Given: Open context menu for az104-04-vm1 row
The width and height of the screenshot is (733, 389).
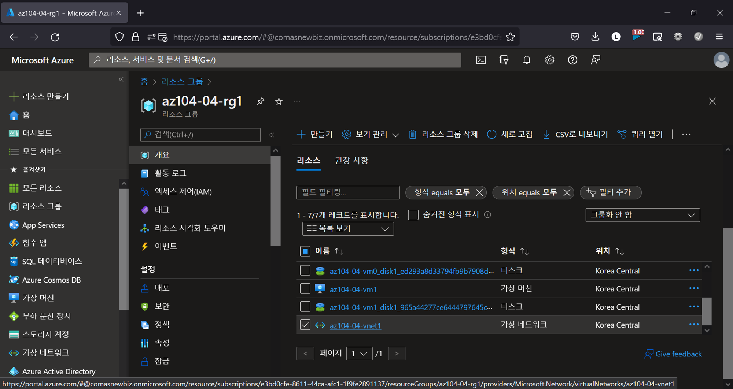Looking at the screenshot, I should tap(694, 288).
